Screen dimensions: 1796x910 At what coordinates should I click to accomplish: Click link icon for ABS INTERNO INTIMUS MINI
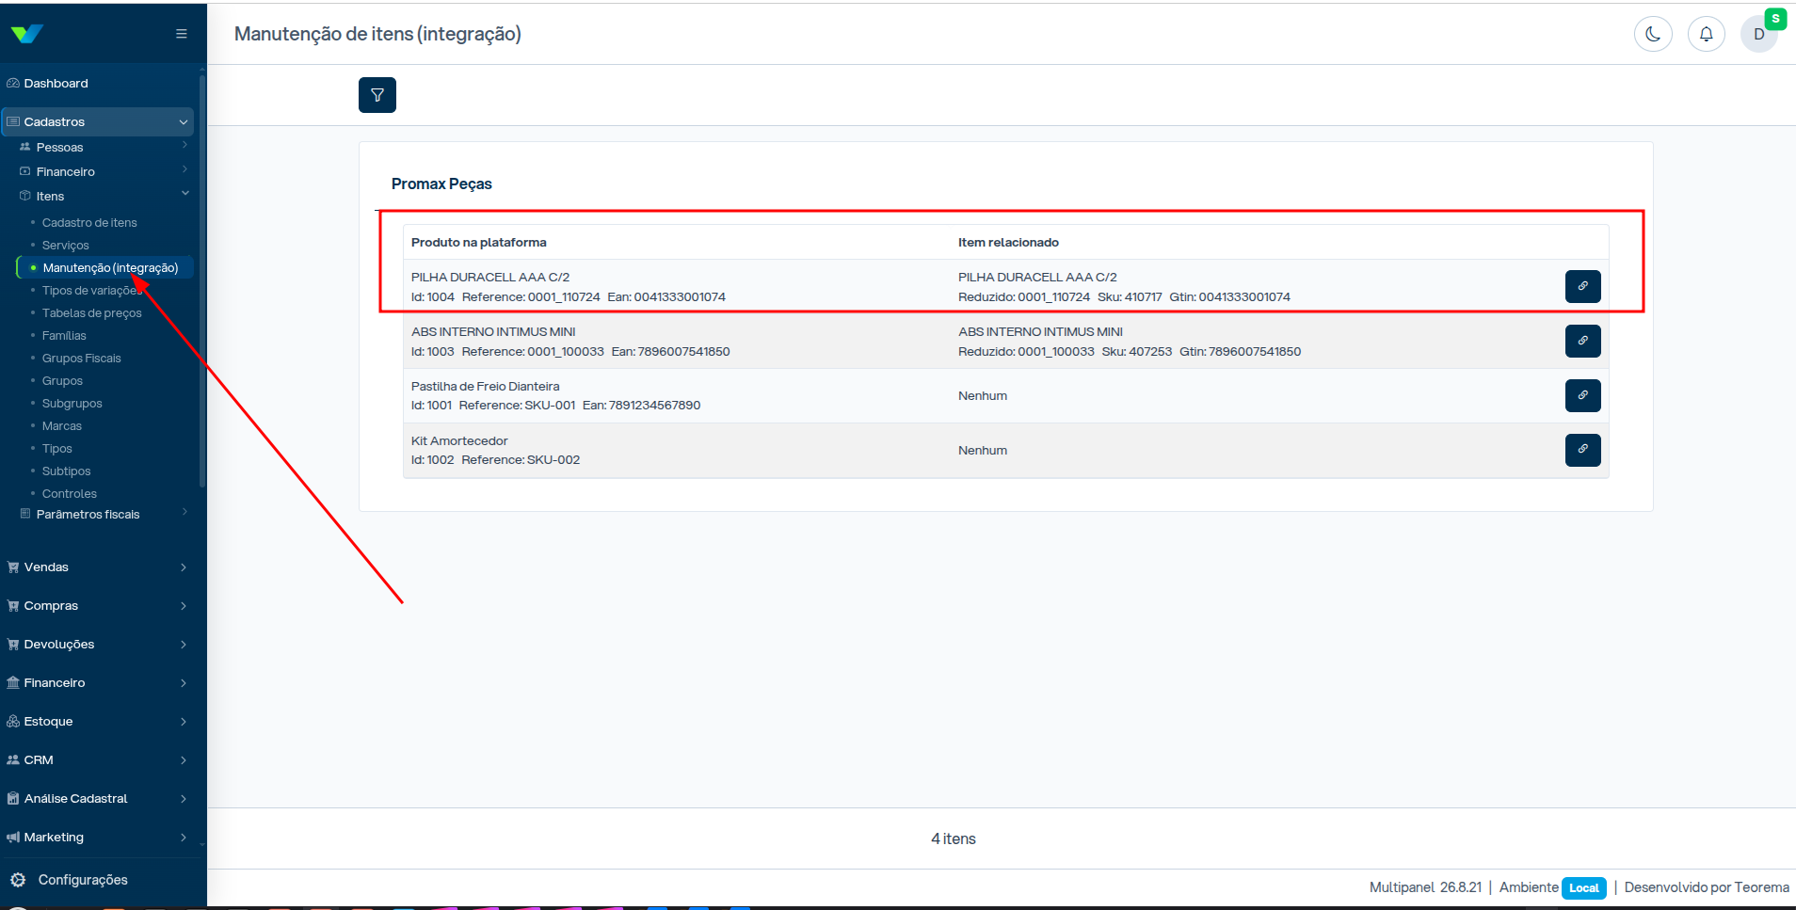pos(1582,341)
